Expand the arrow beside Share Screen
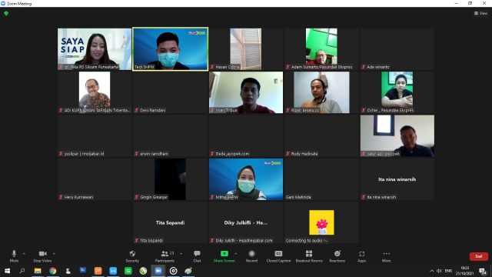 pos(236,253)
